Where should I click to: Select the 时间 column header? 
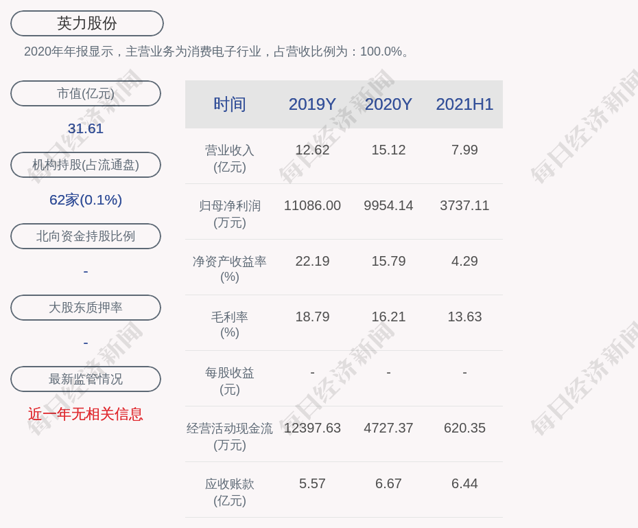click(x=230, y=104)
